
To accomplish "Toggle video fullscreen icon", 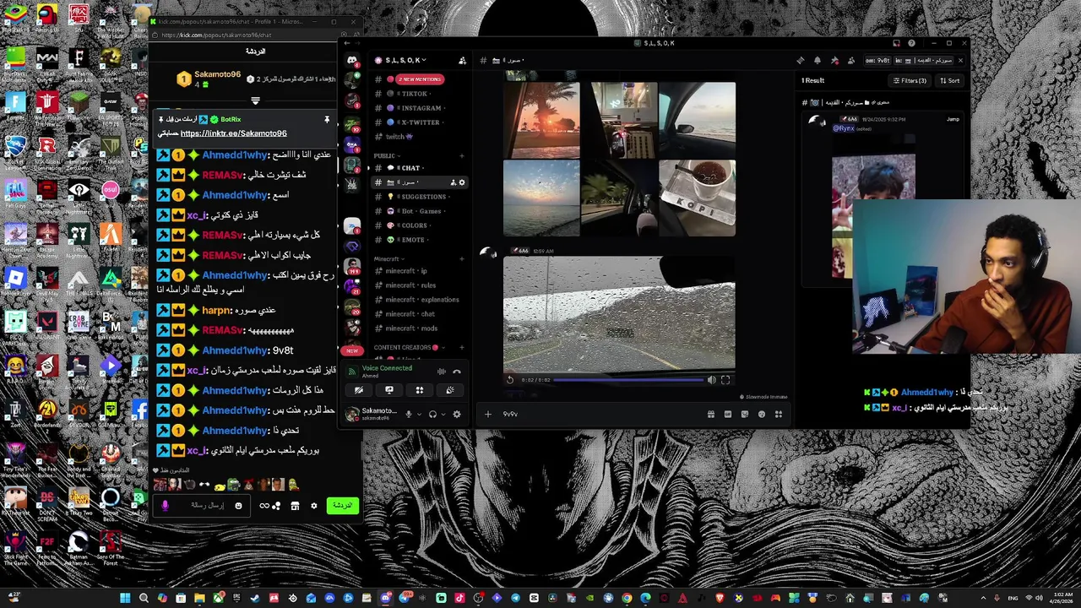I will [x=725, y=380].
